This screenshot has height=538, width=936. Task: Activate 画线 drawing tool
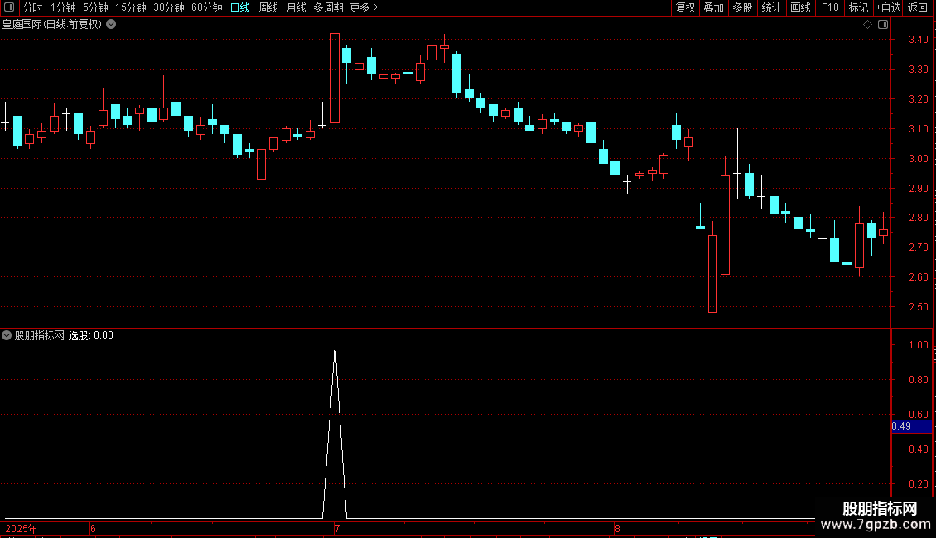(x=800, y=7)
